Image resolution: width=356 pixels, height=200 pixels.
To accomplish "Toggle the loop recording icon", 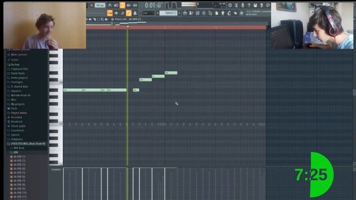I will pyautogui.click(x=135, y=5).
